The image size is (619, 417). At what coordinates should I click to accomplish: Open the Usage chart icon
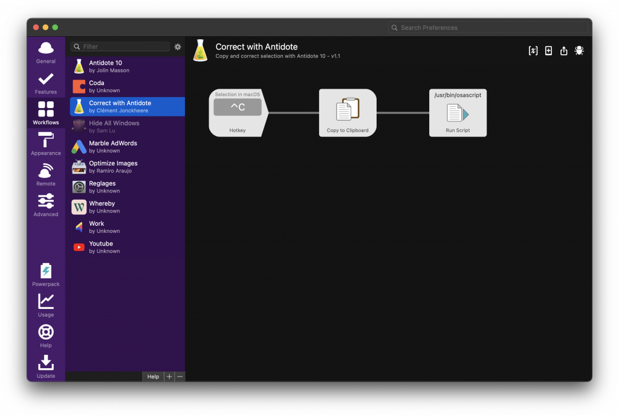tap(46, 304)
